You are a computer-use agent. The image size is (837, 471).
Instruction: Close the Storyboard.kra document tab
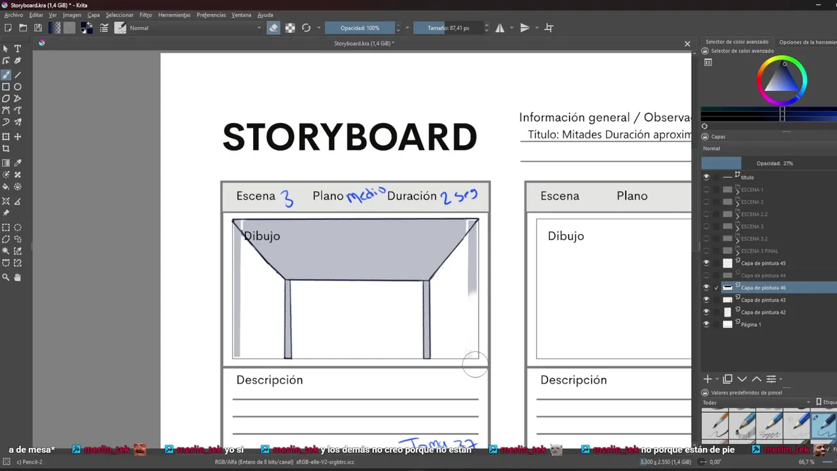coord(687,44)
